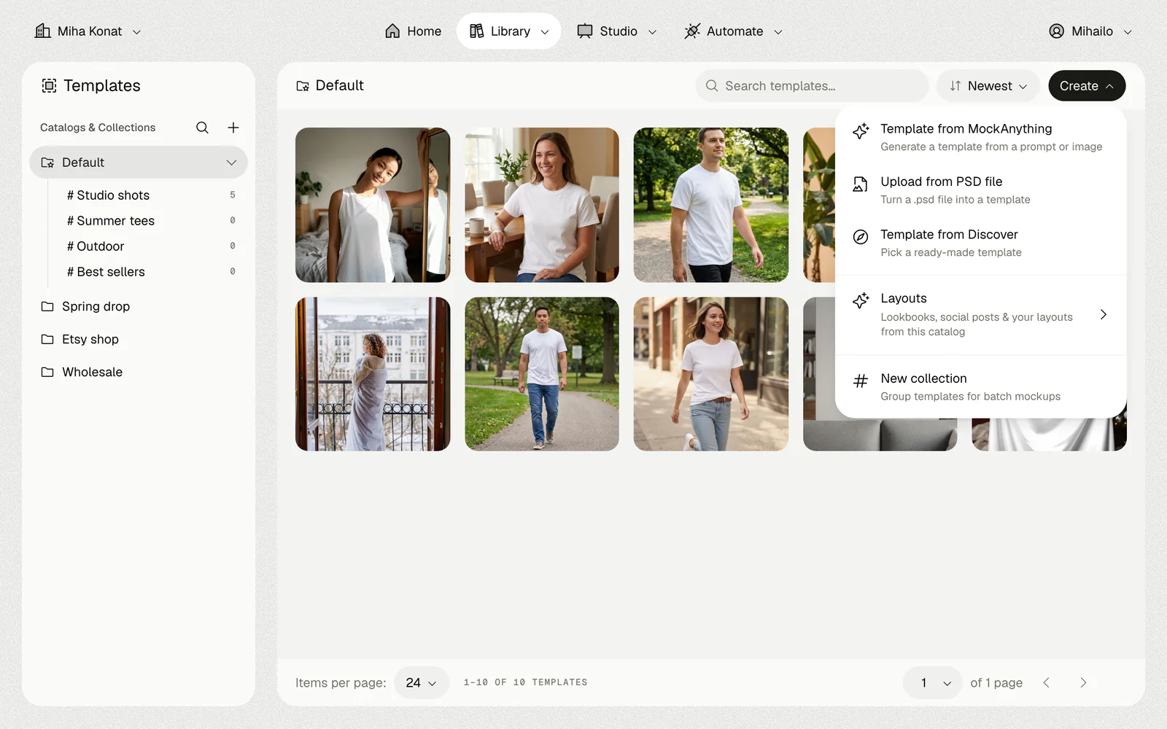Go to next page arrow
The image size is (1167, 729).
click(1083, 682)
